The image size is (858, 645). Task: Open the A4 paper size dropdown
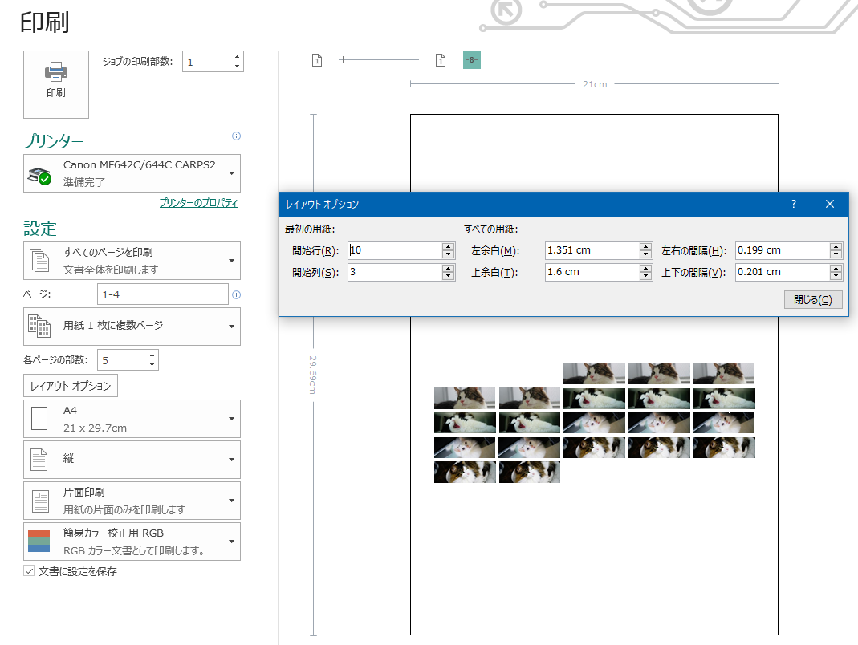tap(132, 419)
